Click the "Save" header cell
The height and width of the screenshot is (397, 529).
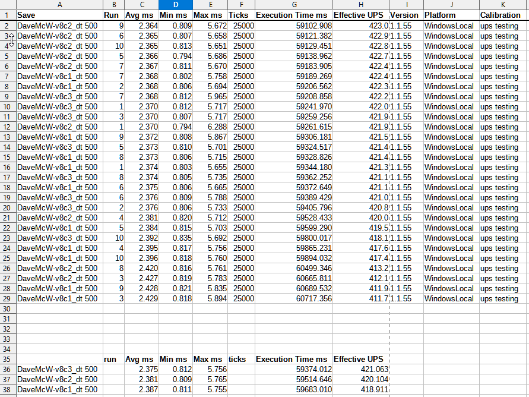point(59,15)
